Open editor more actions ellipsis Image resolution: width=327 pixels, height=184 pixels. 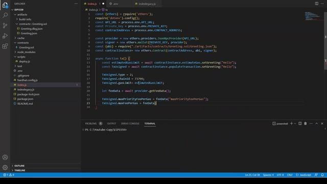322,4
